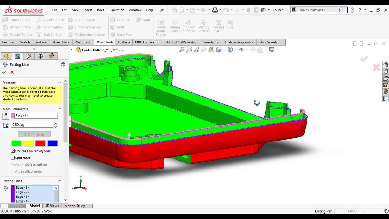The image size is (389, 219).
Task: Toggle Use for Core/Cavity Split checkbox
Action: point(13,151)
